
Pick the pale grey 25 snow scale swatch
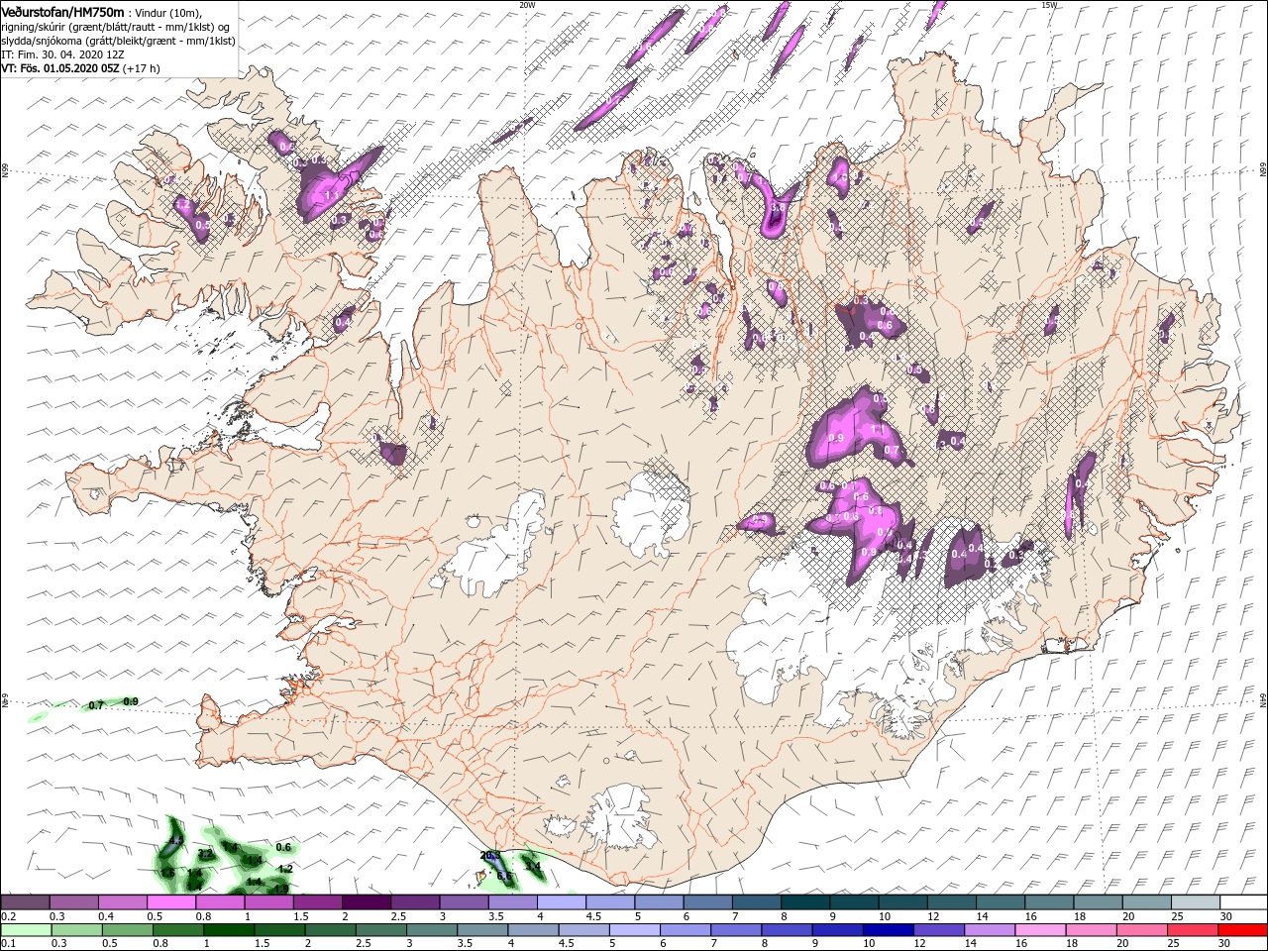[x=1195, y=902]
